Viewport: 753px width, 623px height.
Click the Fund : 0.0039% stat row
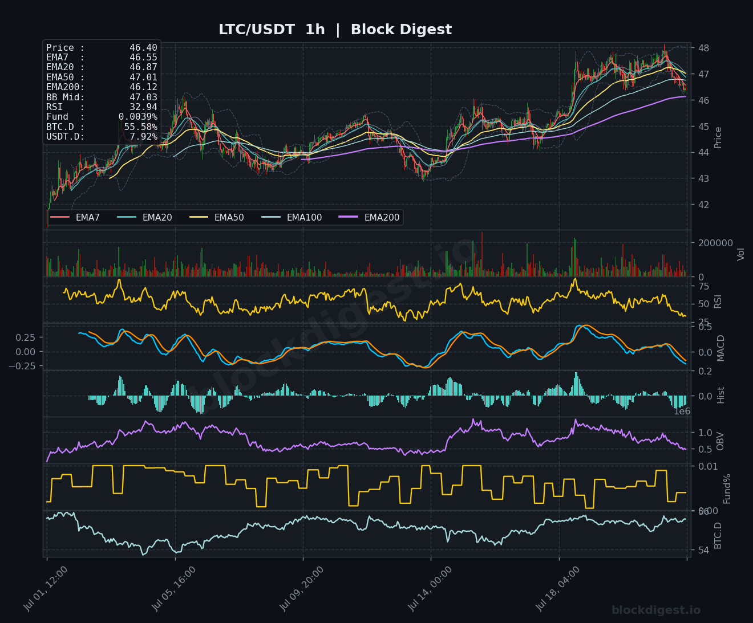pos(102,117)
